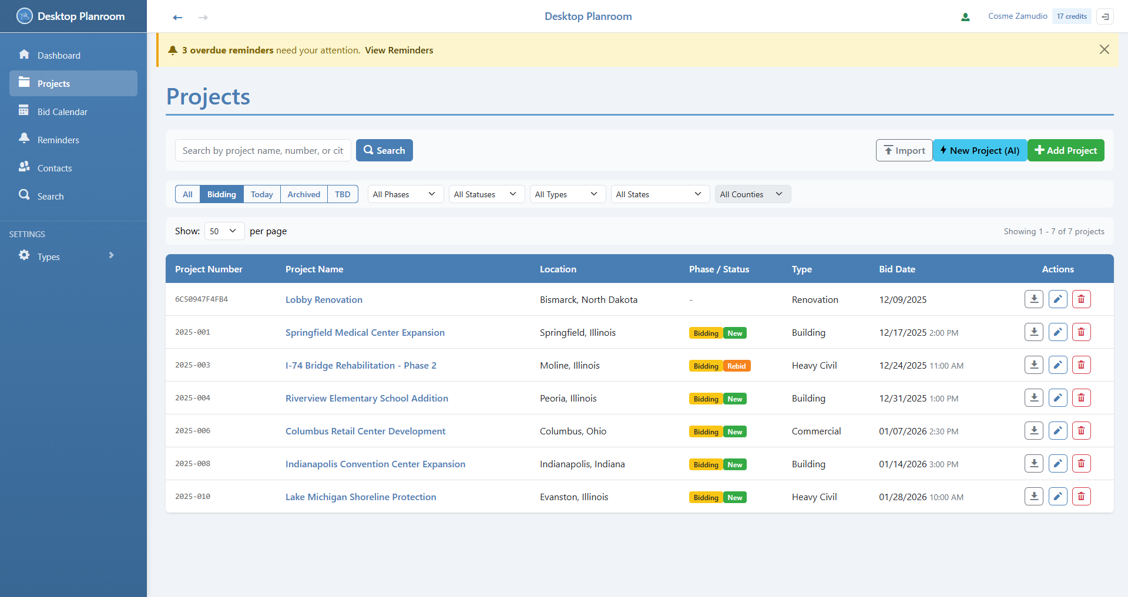
Task: Click the Add Project button
Action: click(x=1066, y=150)
